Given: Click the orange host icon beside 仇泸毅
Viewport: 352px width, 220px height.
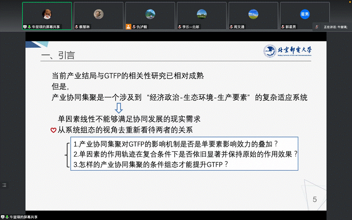Looking at the screenshot, I should [x=128, y=27].
